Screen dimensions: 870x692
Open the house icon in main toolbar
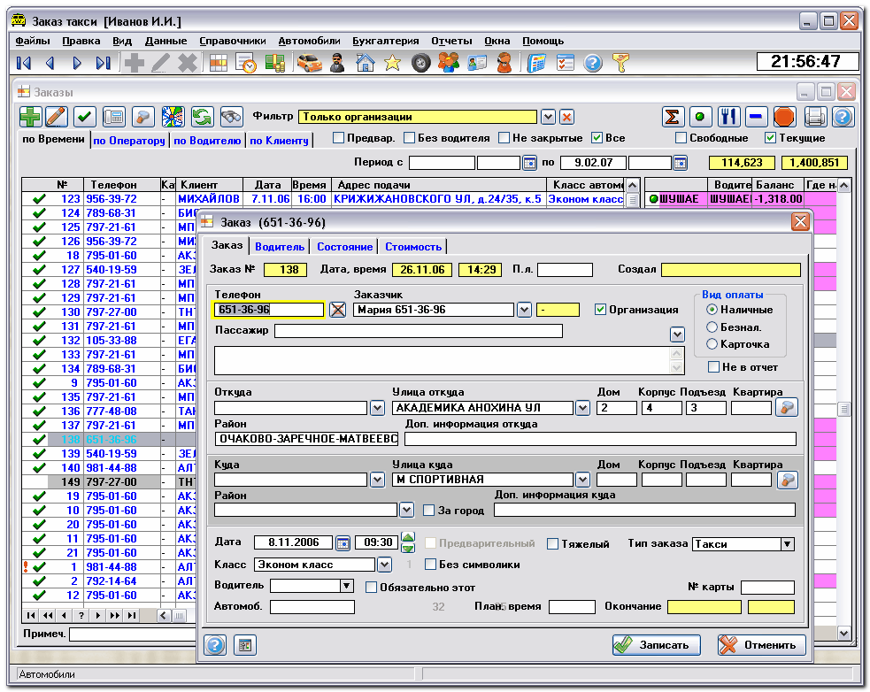365,63
